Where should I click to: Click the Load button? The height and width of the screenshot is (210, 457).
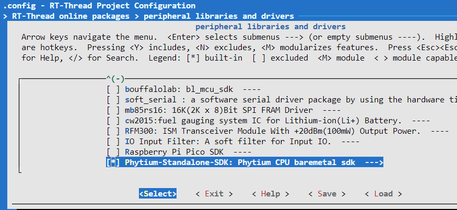point(383,194)
